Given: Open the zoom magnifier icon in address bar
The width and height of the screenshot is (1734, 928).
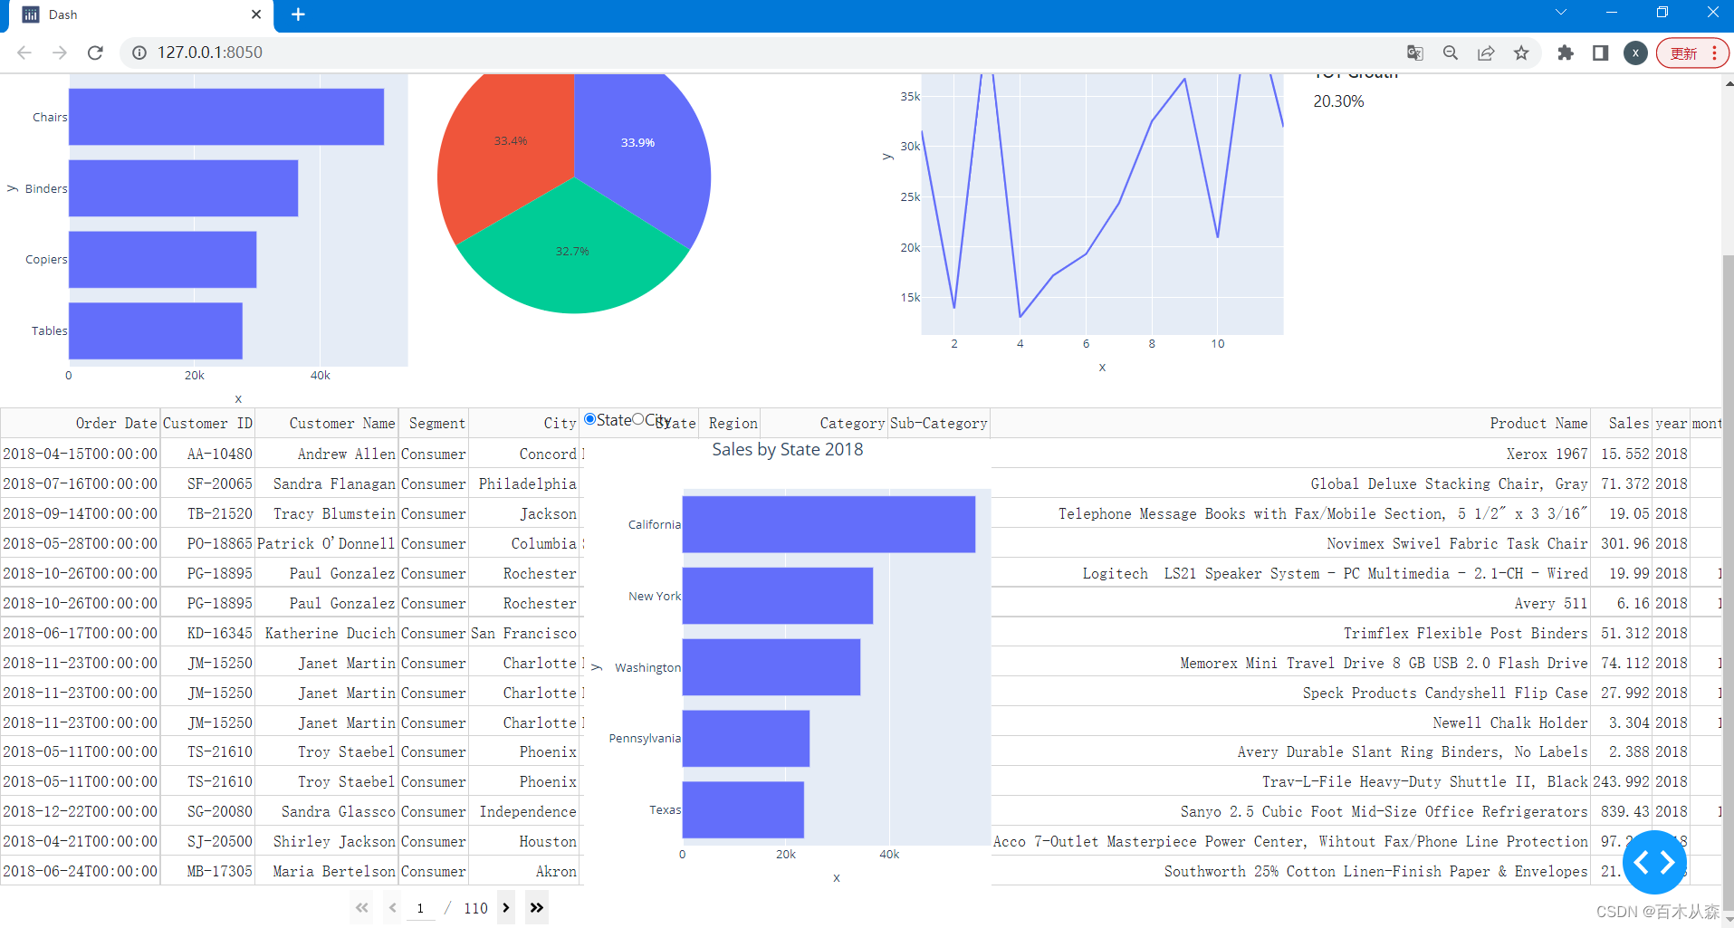Looking at the screenshot, I should point(1451,53).
